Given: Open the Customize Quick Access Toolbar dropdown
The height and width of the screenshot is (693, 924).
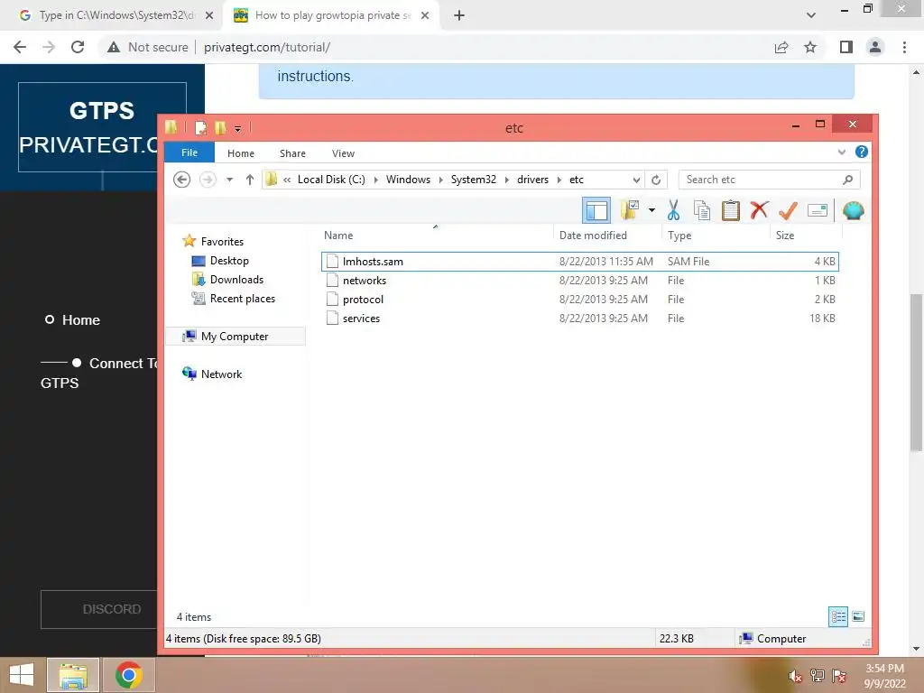Looking at the screenshot, I should pos(237,128).
